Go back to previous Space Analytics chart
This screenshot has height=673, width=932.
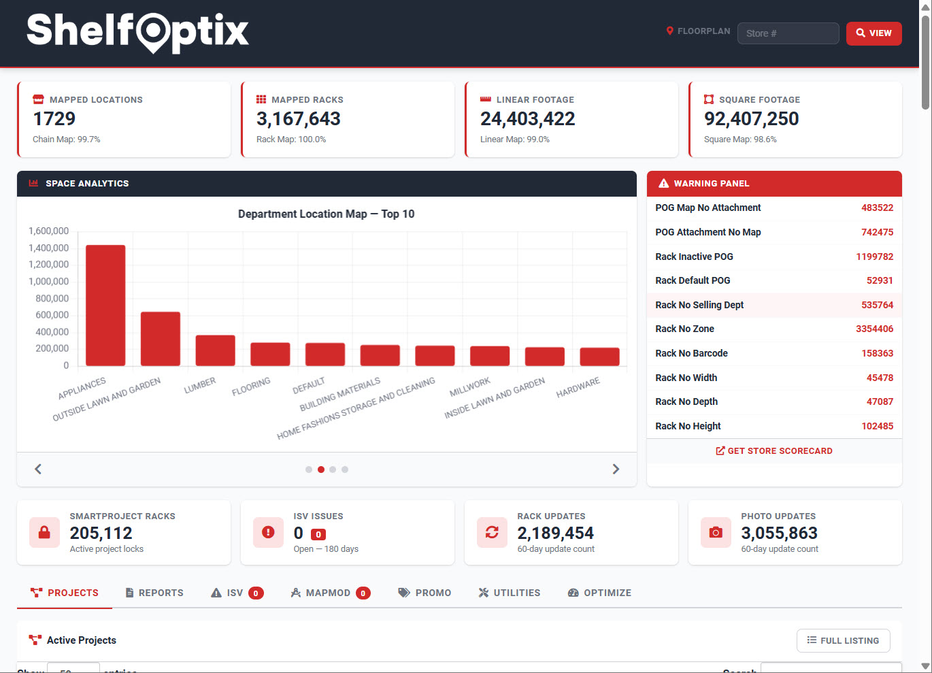coord(37,469)
